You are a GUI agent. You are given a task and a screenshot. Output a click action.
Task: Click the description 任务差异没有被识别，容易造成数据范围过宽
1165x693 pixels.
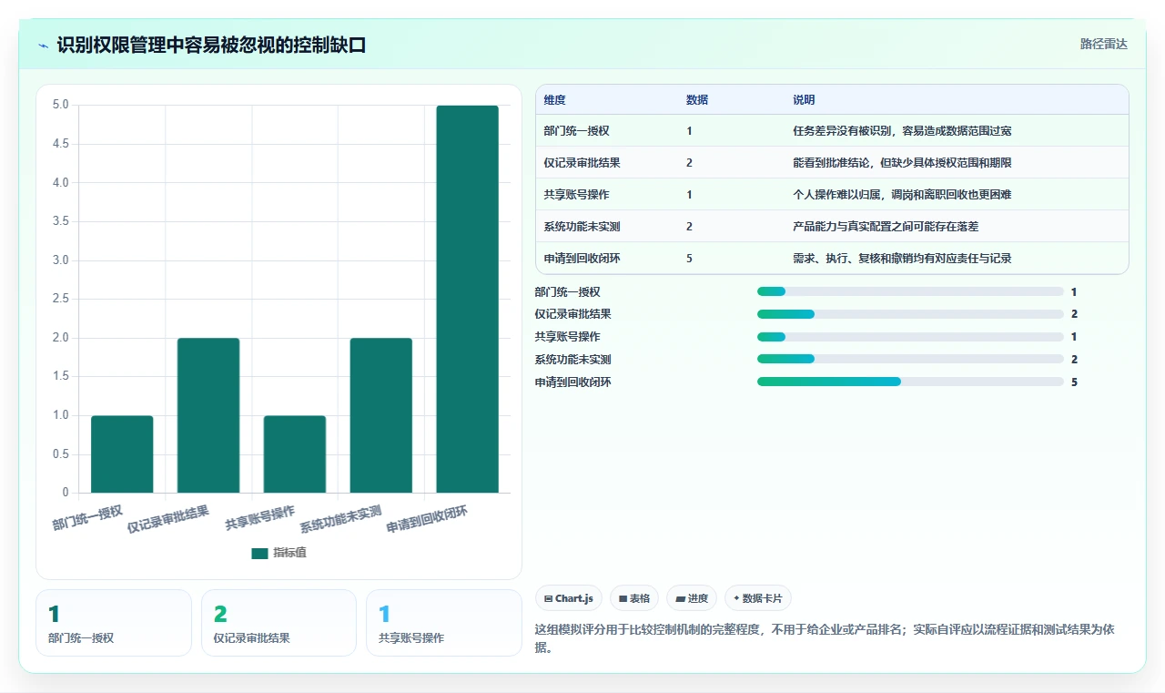(902, 130)
